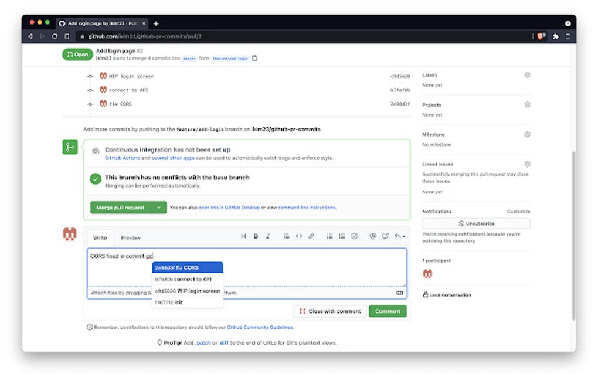Open several other apps link
Image resolution: width=598 pixels, height=374 pixels.
pyautogui.click(x=173, y=158)
